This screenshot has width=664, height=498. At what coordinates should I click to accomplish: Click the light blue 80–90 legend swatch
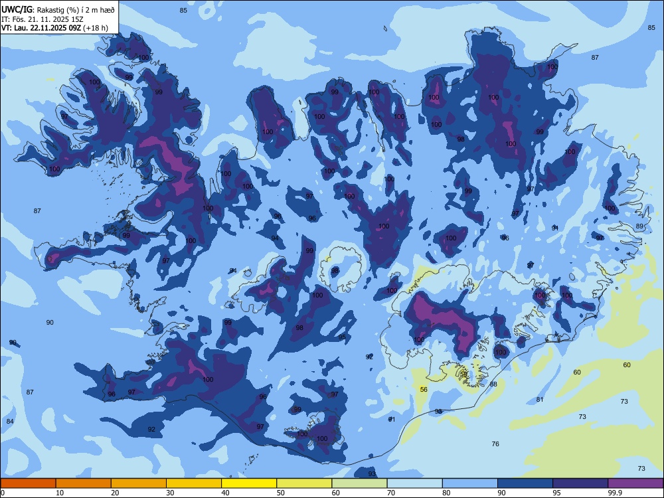[x=470, y=483]
